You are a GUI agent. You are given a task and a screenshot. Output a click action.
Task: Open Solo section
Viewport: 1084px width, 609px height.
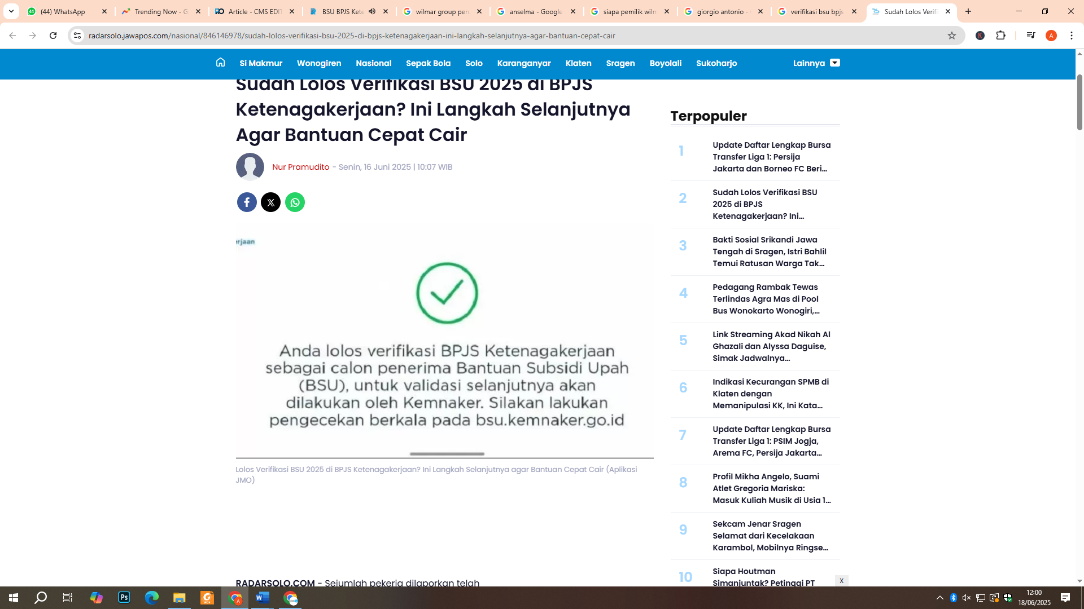click(474, 63)
